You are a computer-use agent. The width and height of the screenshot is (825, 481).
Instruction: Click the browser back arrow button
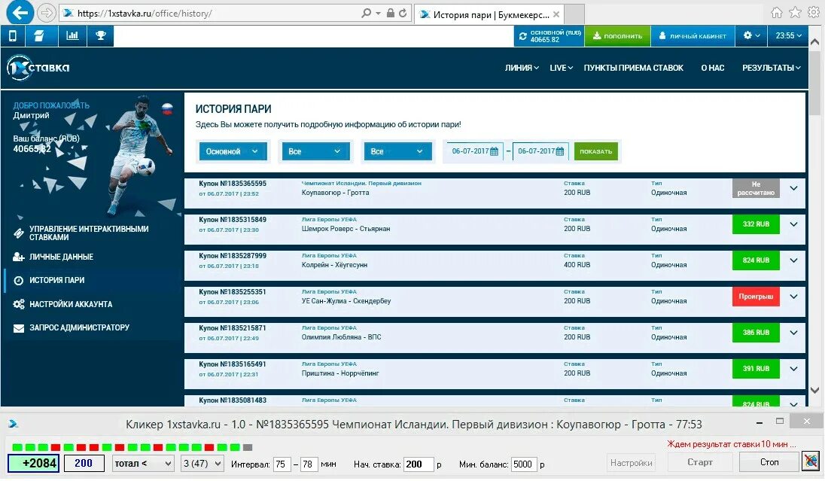click(20, 13)
